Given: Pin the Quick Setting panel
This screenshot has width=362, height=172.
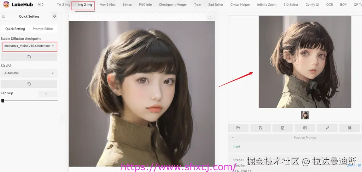Looking at the screenshot, I should [x=54, y=16].
